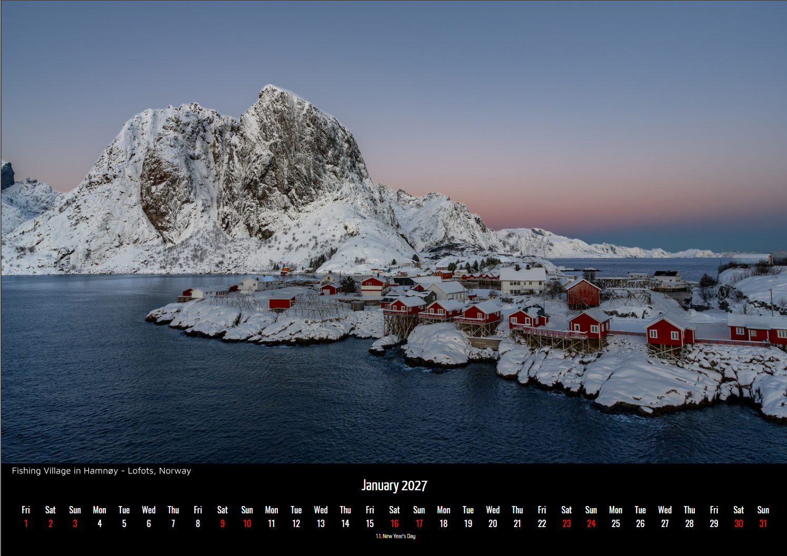
Task: Click date 15 under Fri
Action: point(370,523)
